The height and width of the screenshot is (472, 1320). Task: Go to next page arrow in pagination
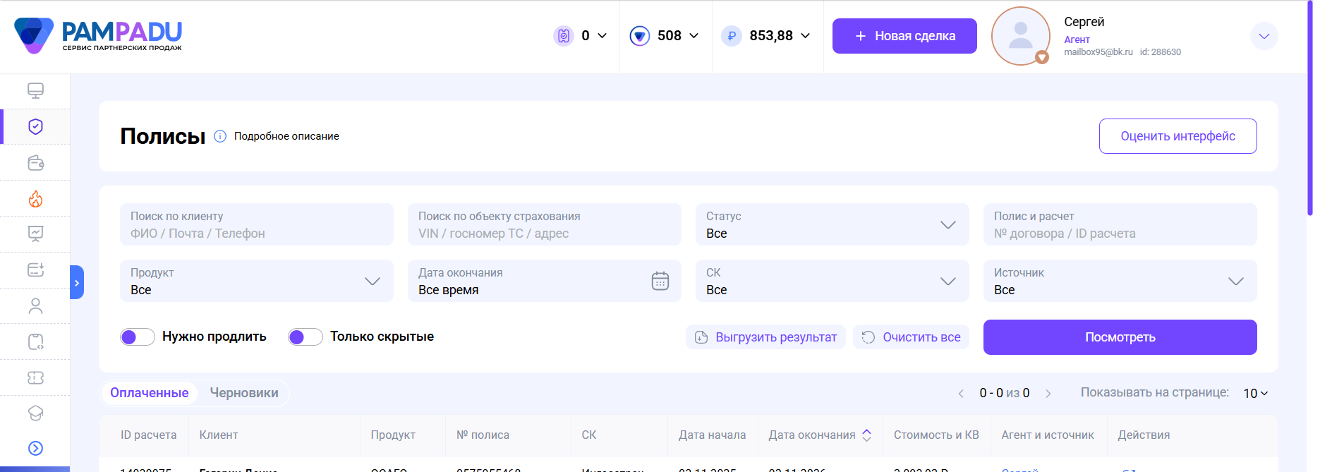pyautogui.click(x=1048, y=394)
